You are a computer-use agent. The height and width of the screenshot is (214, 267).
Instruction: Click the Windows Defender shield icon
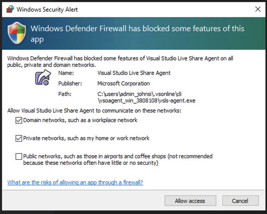click(17, 33)
